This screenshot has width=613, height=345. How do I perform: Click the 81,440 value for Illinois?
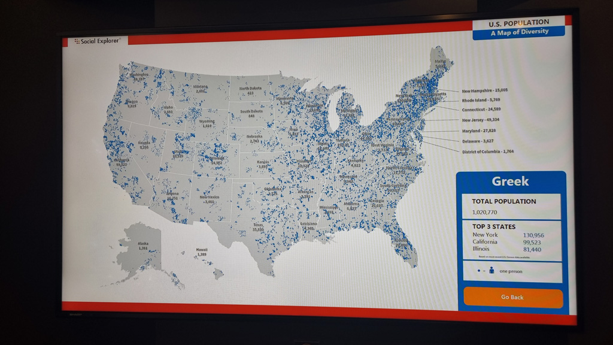click(x=532, y=250)
